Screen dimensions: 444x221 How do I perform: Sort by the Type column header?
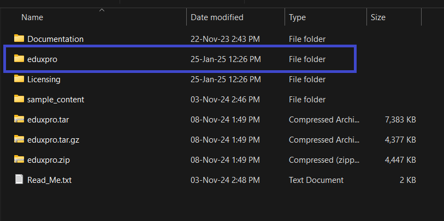pos(297,17)
